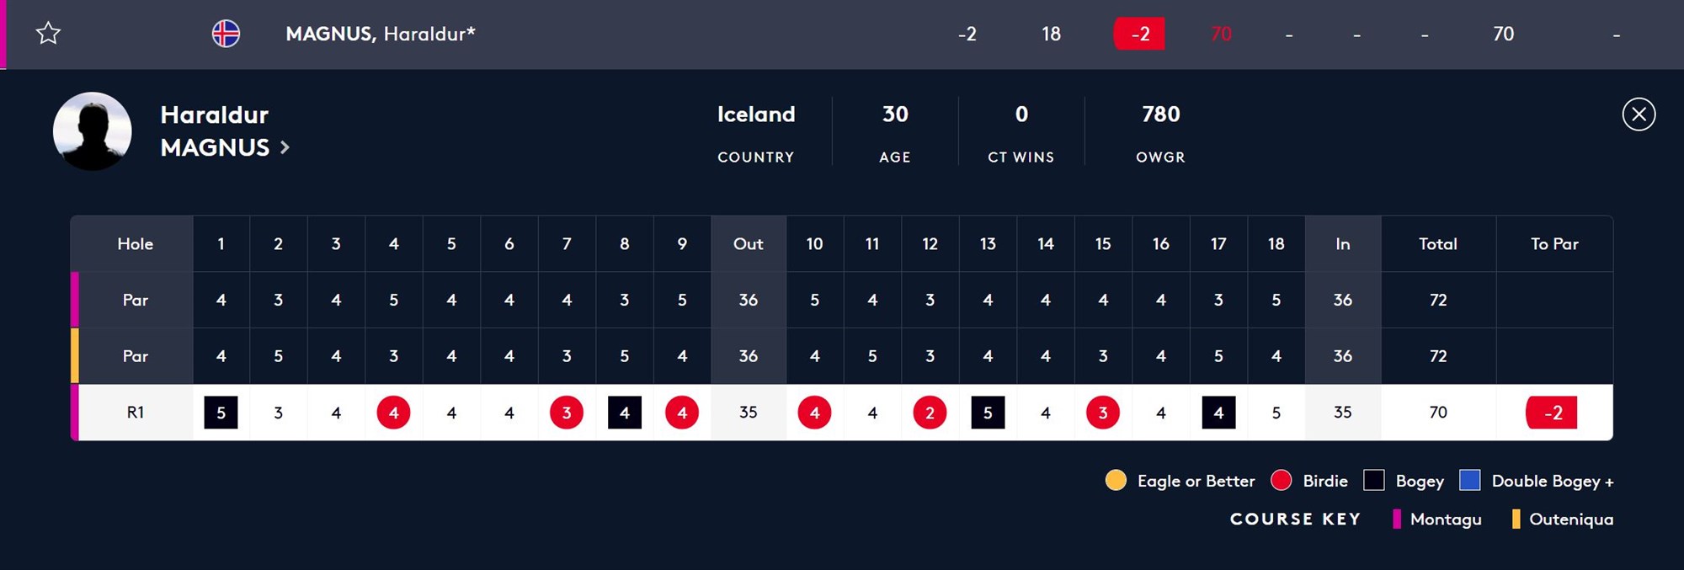1684x570 pixels.
Task: Click the To Par column header
Action: click(x=1554, y=243)
